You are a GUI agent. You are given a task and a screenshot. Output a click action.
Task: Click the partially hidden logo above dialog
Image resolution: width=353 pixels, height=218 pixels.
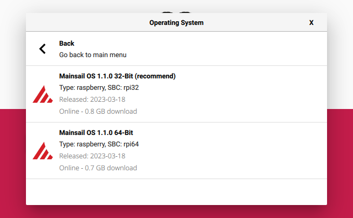pos(177,10)
